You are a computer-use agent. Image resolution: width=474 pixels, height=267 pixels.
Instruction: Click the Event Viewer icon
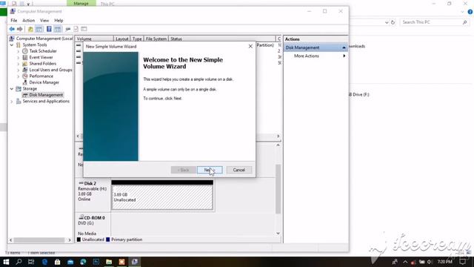click(25, 57)
